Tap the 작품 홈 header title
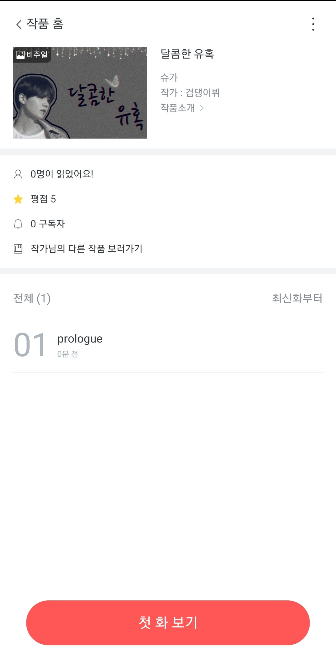Image resolution: width=336 pixels, height=663 pixels. coord(45,24)
